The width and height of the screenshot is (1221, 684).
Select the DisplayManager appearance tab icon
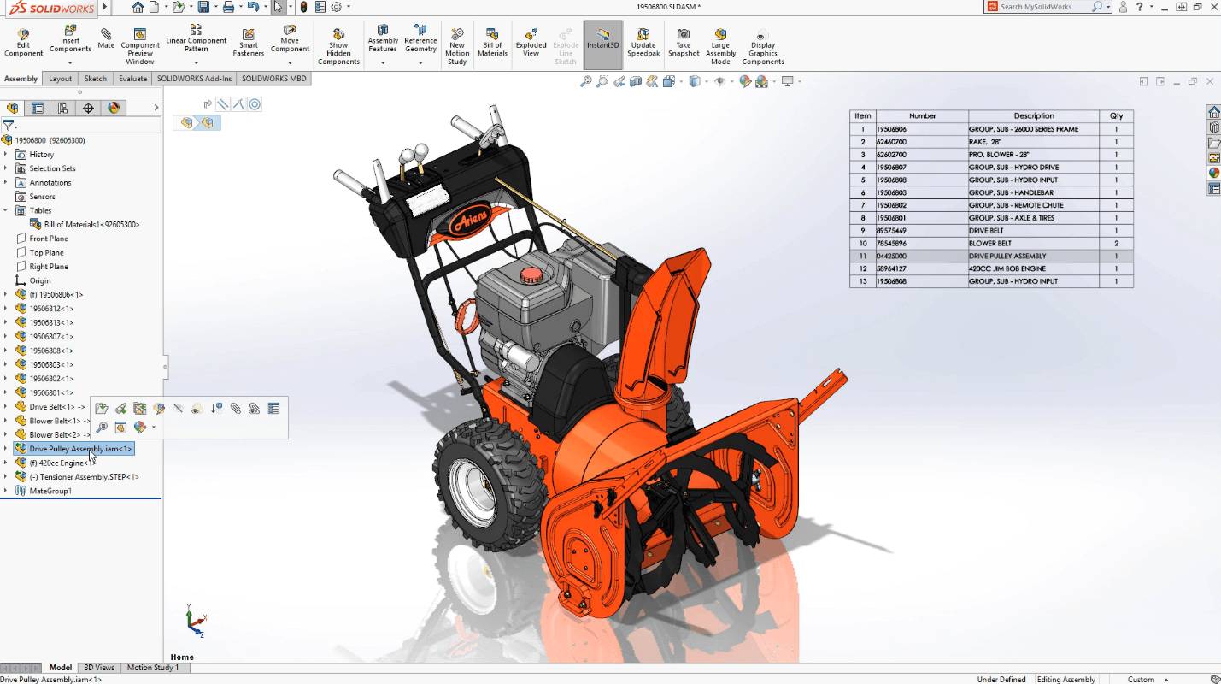click(113, 108)
